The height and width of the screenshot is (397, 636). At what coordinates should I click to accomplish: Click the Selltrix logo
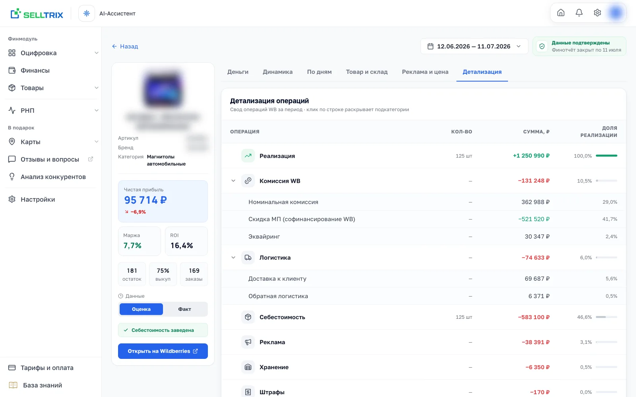(37, 14)
